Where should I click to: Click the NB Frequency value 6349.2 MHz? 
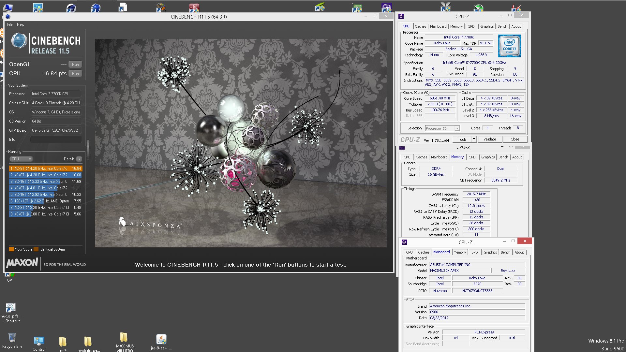coord(500,180)
